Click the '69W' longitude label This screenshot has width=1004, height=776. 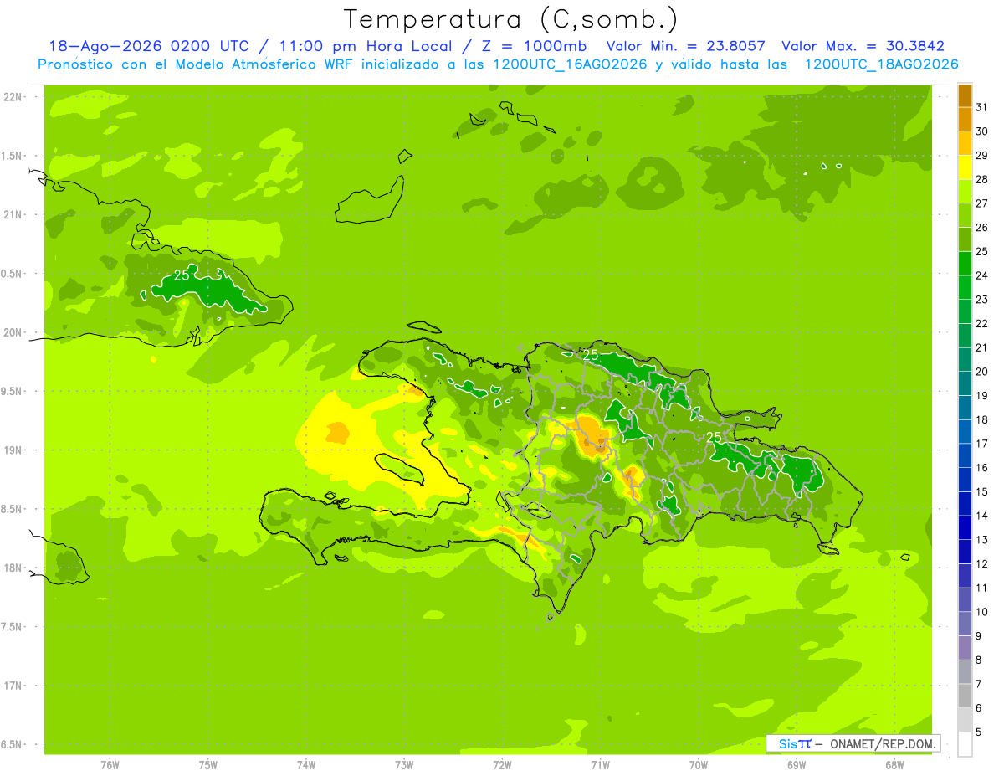pos(797,764)
